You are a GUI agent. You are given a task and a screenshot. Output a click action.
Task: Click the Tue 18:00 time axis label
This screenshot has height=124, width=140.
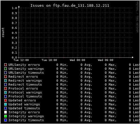[49, 60]
